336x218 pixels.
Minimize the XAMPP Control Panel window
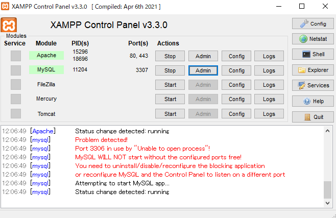pyautogui.click(x=279, y=7)
